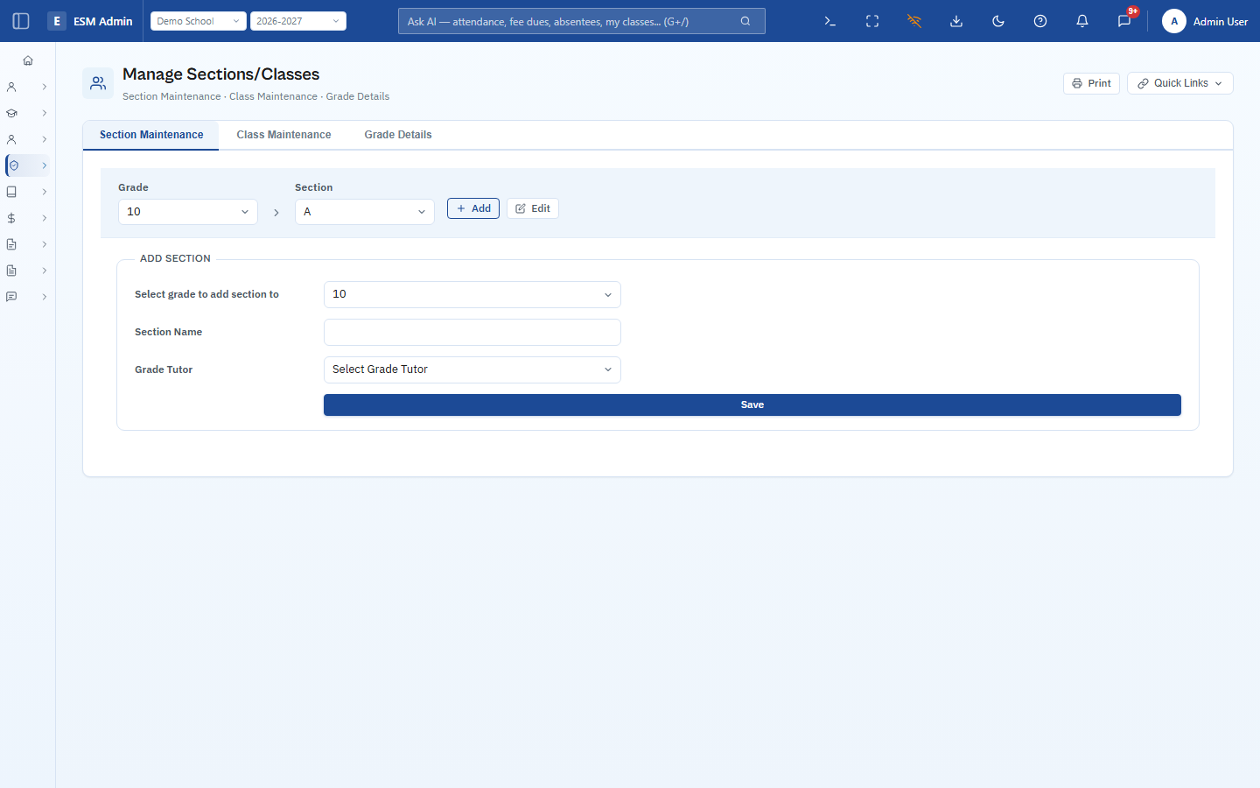The height and width of the screenshot is (788, 1260).
Task: Focus the Section Name input field
Action: [472, 332]
